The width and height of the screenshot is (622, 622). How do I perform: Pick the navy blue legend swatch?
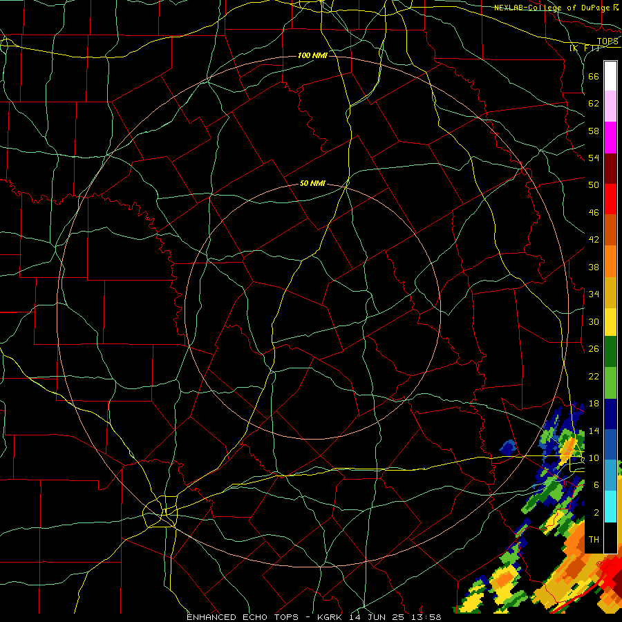610,414
